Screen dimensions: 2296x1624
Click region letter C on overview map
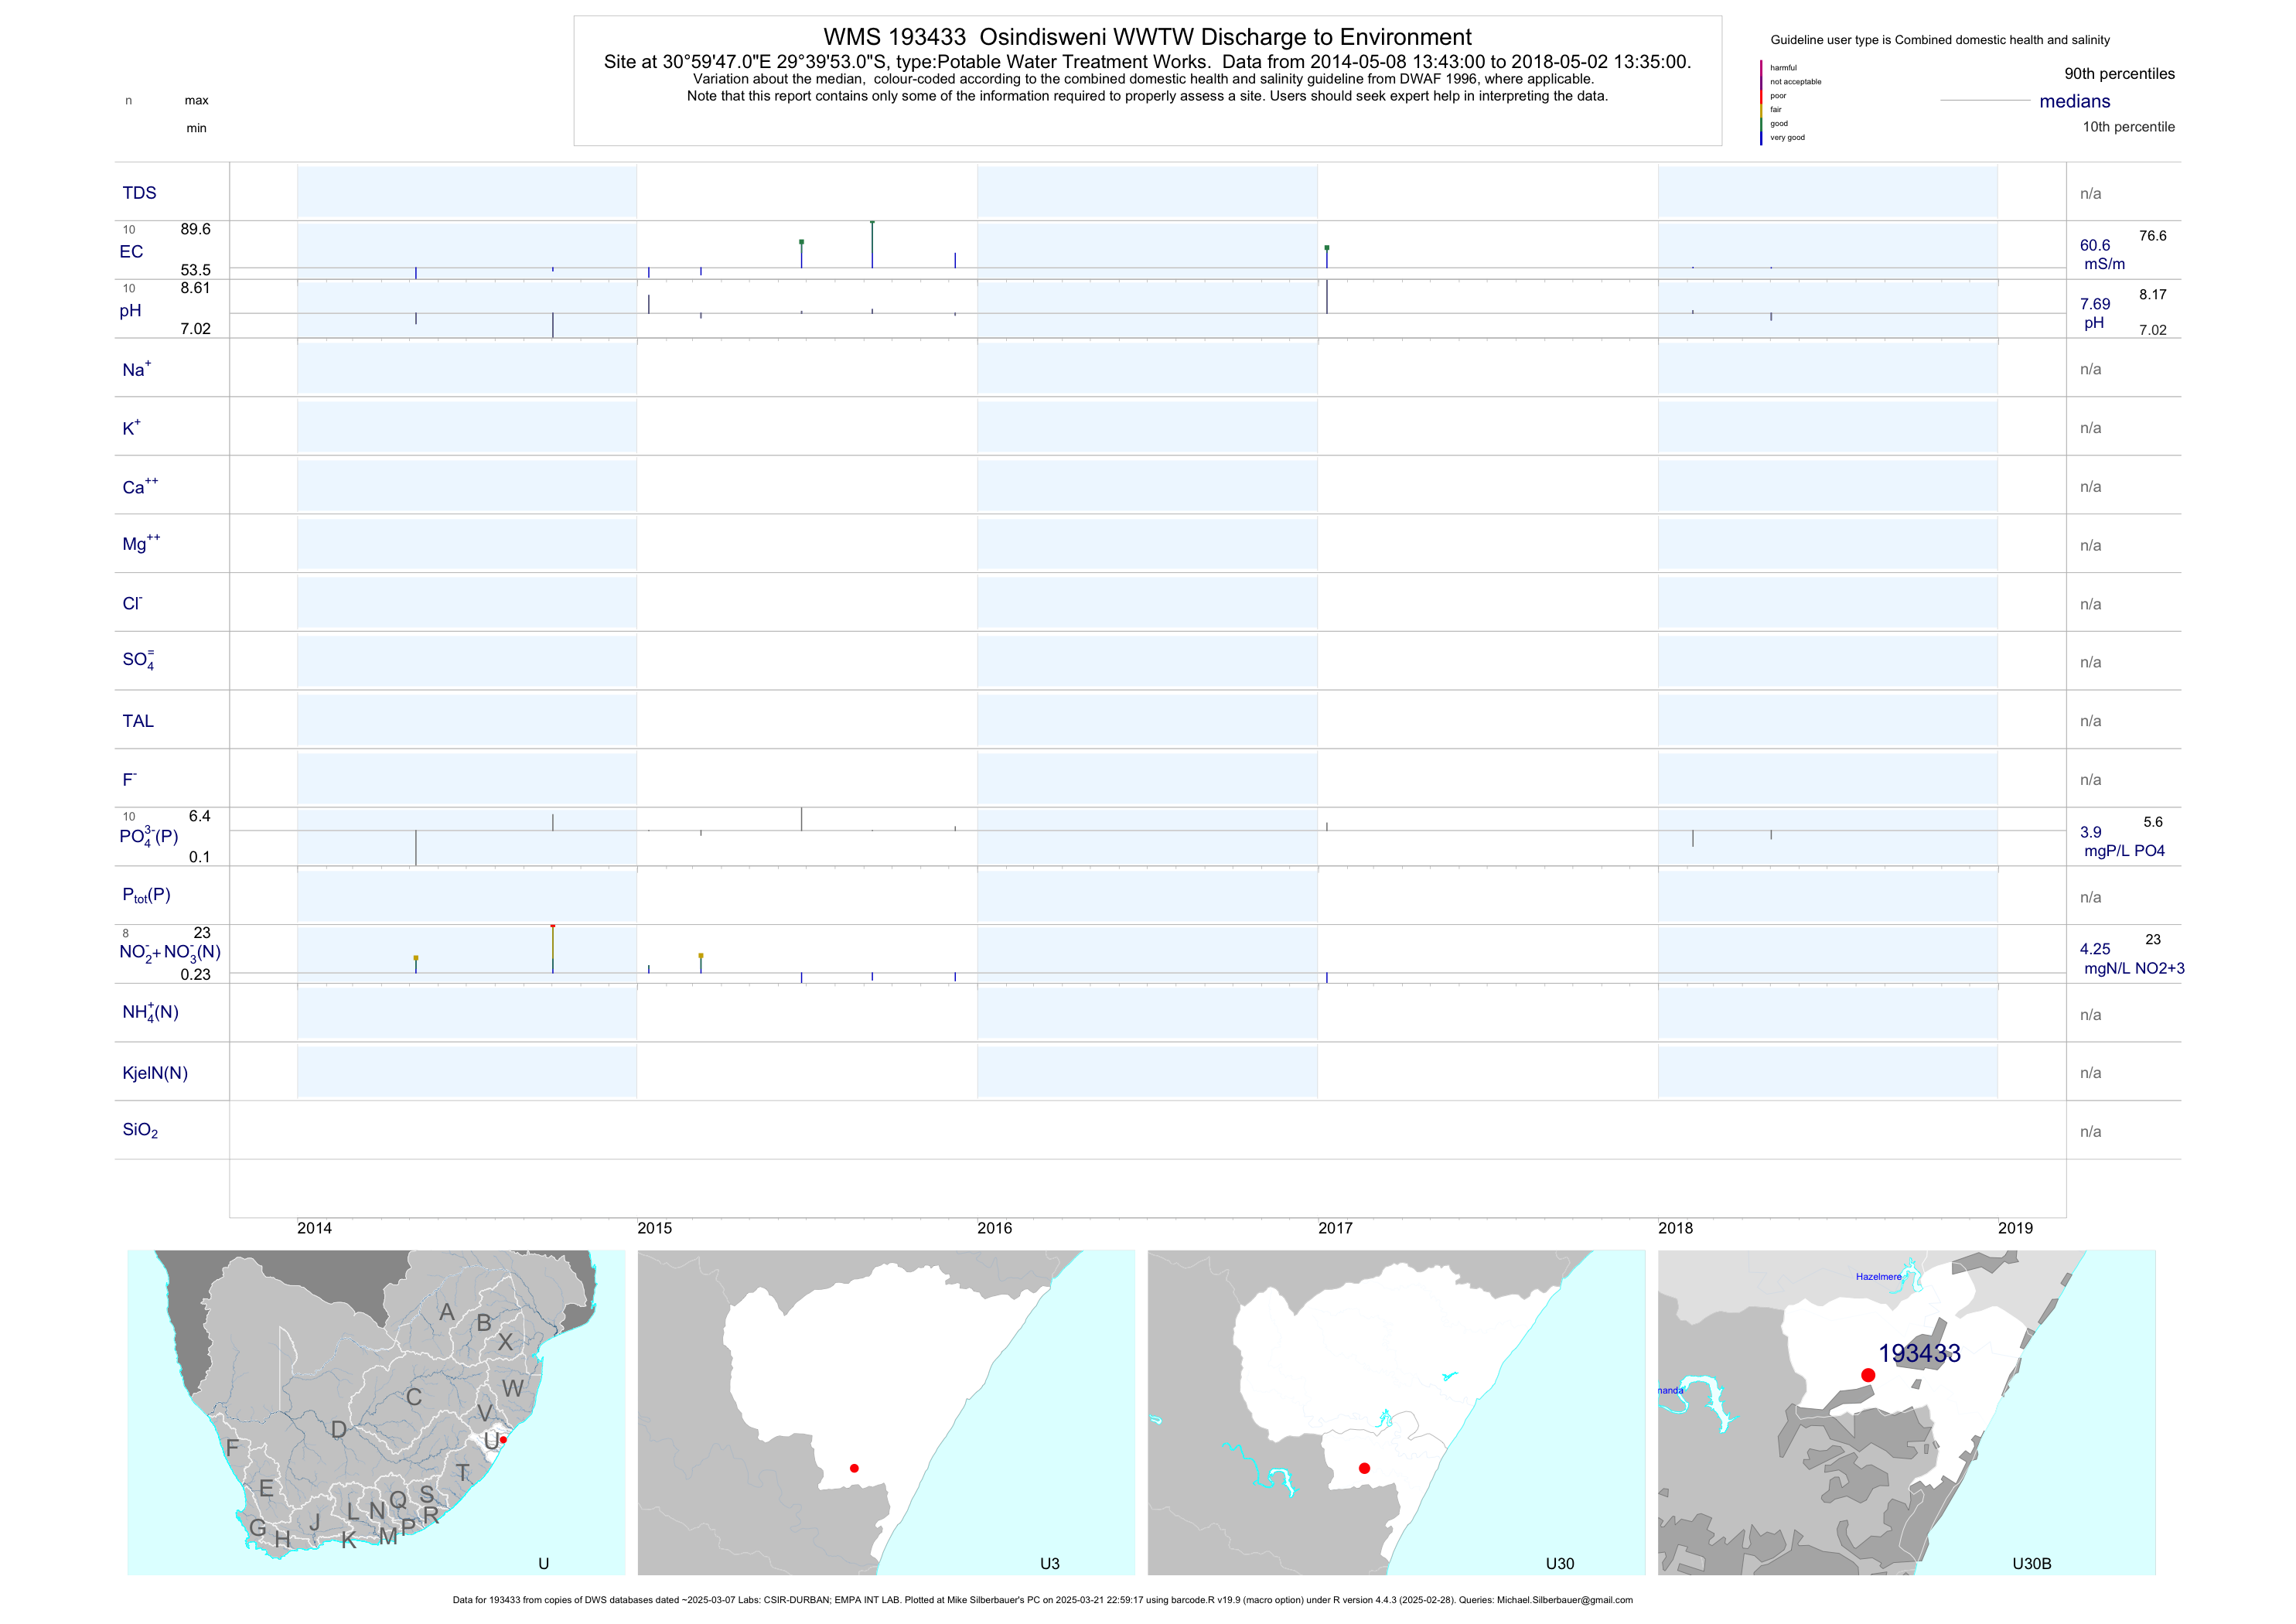(414, 1397)
